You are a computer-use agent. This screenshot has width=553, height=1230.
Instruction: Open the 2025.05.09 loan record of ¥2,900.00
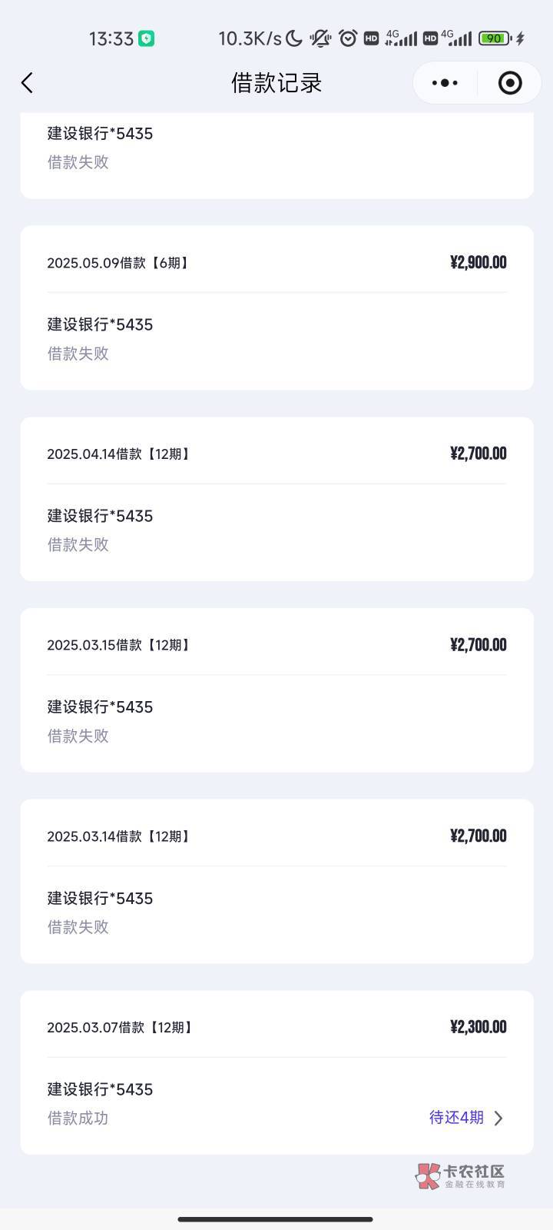[276, 307]
